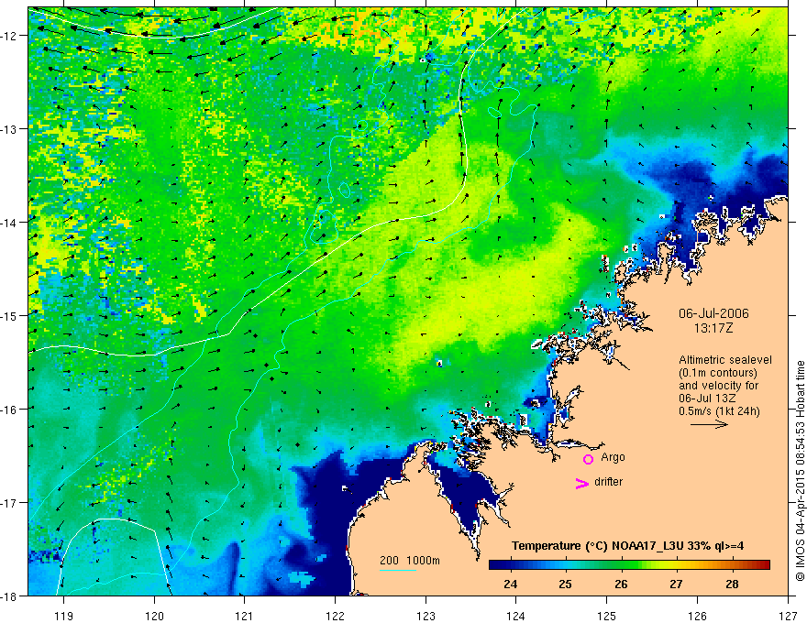Screen dimensions: 807x623
Task: Click the cyan bathymetry legend line
Action: pyautogui.click(x=397, y=570)
